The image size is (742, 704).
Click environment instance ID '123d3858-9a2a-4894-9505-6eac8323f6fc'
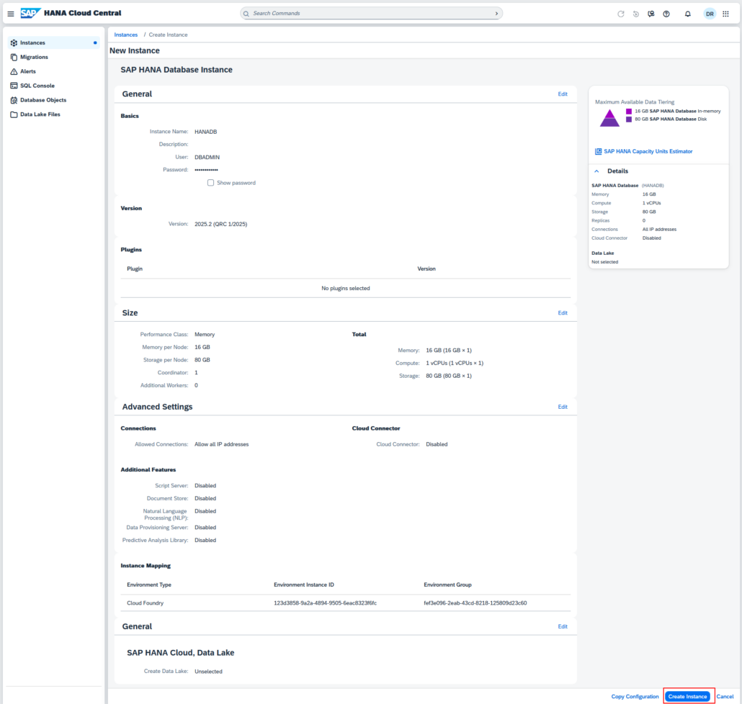pos(326,603)
